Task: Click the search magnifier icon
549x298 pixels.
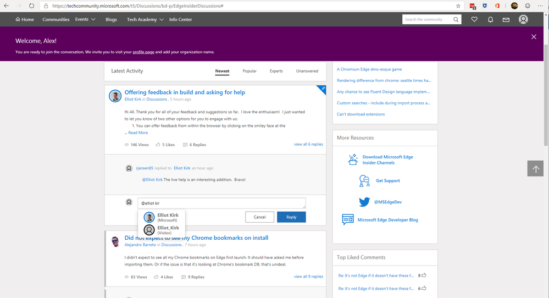Action: click(456, 20)
